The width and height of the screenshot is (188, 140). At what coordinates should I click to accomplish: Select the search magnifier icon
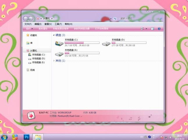click(161, 19)
